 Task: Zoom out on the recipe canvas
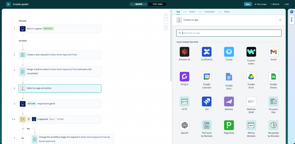[166, 23]
